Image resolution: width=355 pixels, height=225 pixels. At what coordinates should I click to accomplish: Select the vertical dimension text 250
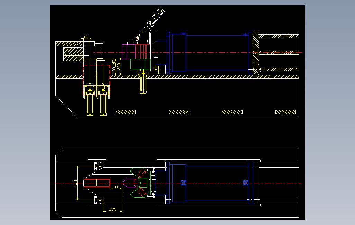click(x=119, y=66)
